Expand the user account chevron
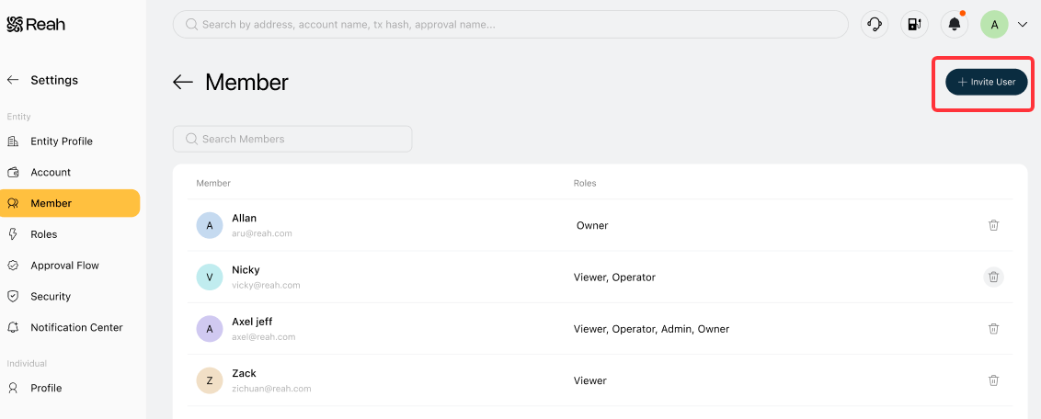 [x=1022, y=25]
